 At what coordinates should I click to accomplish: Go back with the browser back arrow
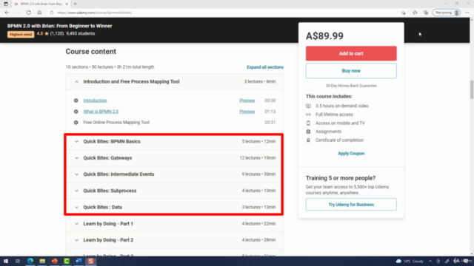(x=7, y=13)
